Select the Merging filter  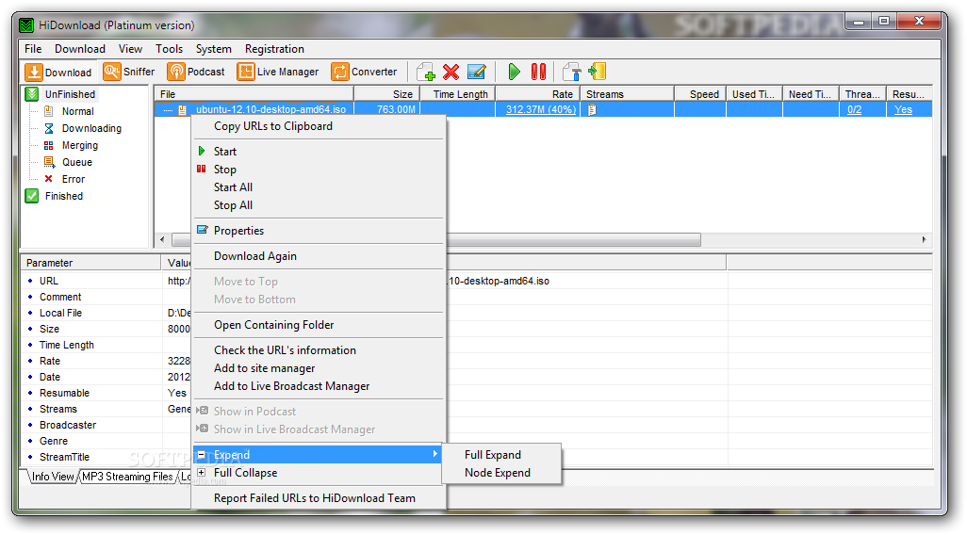tap(79, 145)
